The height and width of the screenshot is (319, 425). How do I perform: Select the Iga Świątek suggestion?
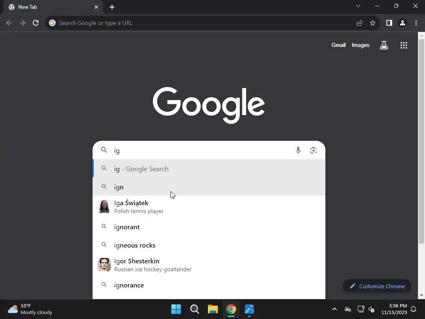pyautogui.click(x=209, y=207)
